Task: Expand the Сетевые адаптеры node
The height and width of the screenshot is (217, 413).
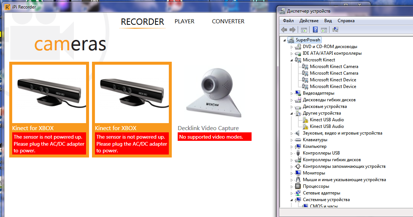Action: (x=291, y=193)
